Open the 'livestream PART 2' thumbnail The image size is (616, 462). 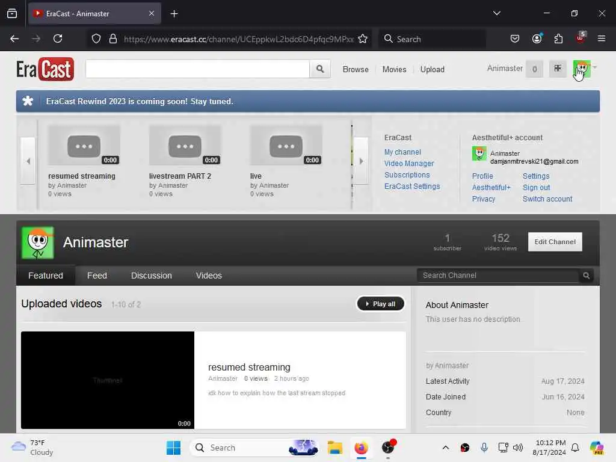click(x=185, y=146)
